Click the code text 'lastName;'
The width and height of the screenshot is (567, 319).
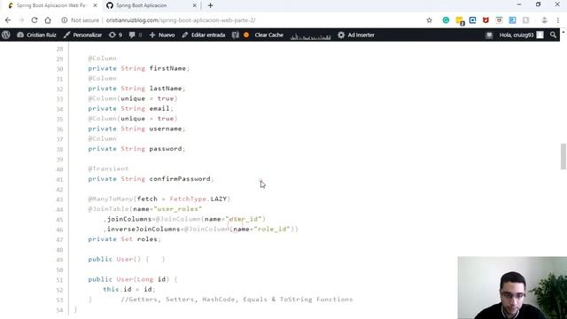[167, 89]
